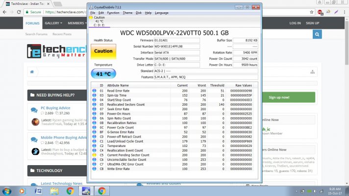Viewport: 349px width, 196px height.
Task: Expand the GALLERY dropdown in the browser
Action: pyautogui.click(x=53, y=23)
